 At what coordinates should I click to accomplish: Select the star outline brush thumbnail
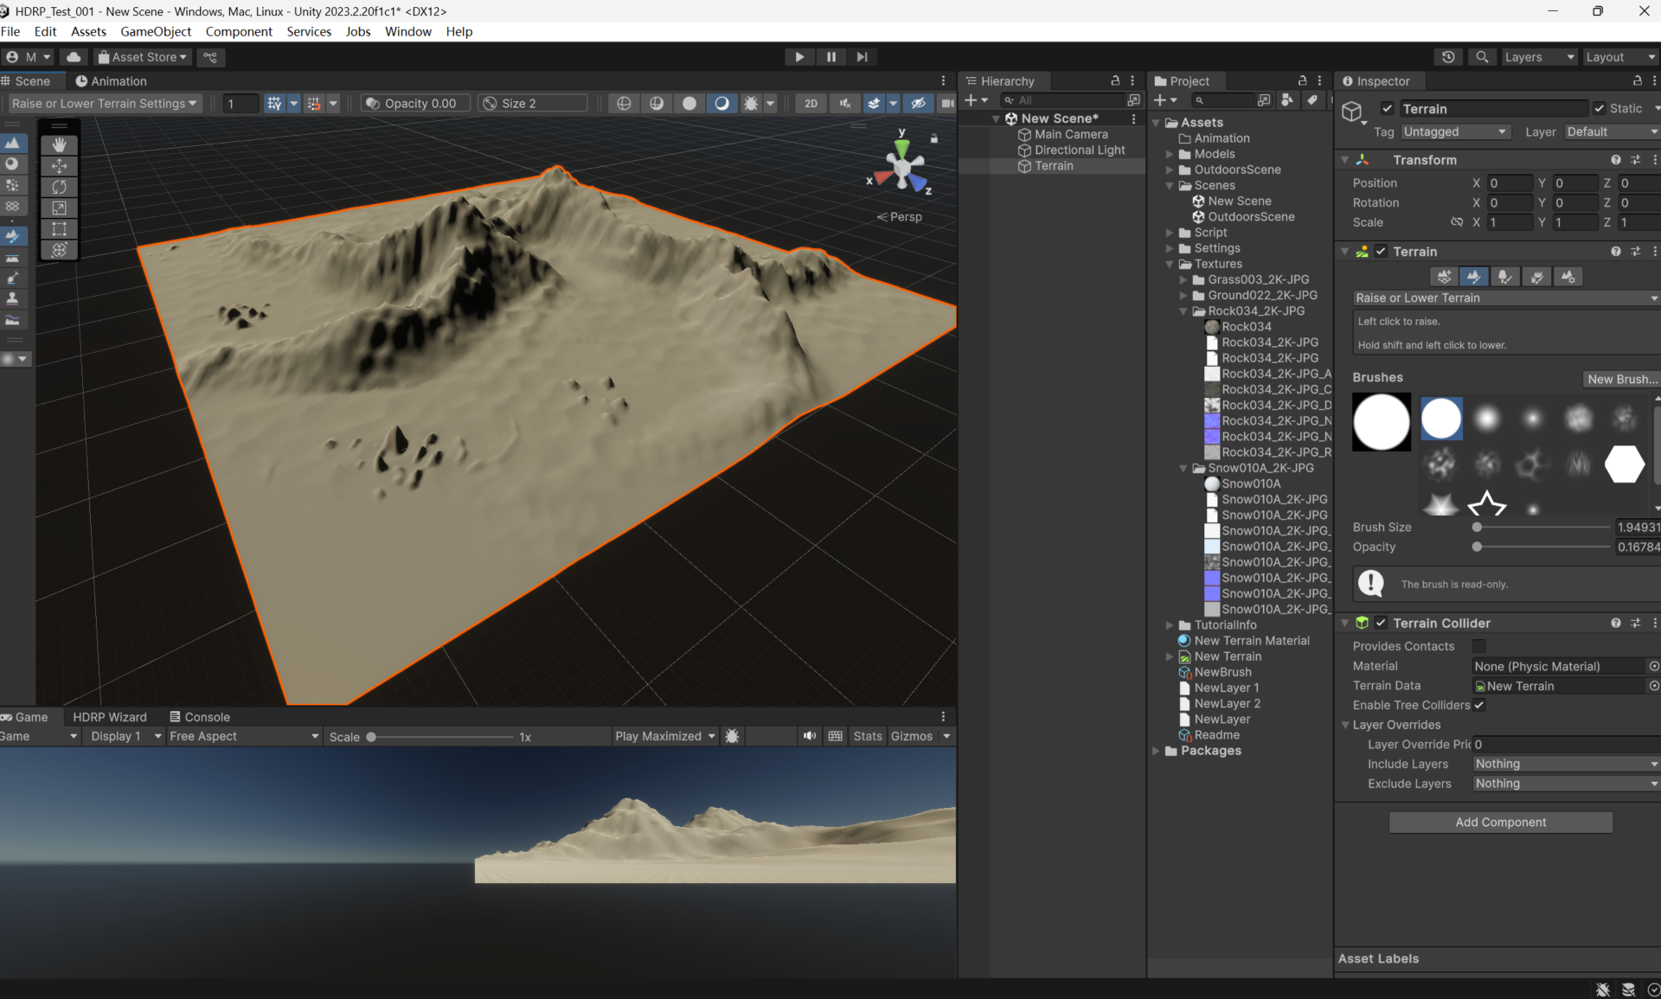(x=1487, y=504)
